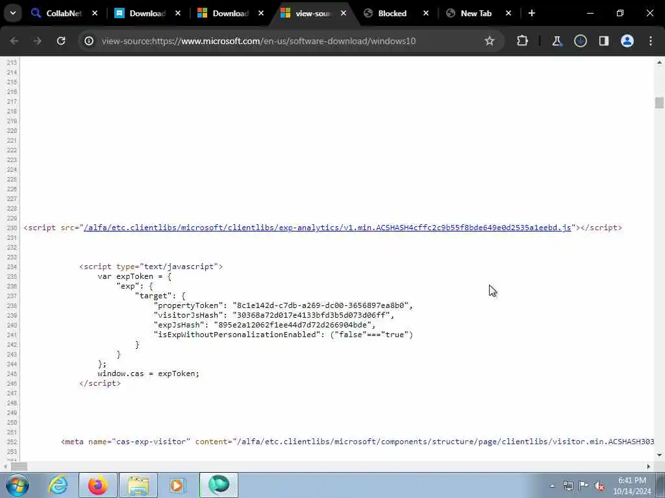Open the Extensions puzzle icon
665x498 pixels.
pos(522,41)
